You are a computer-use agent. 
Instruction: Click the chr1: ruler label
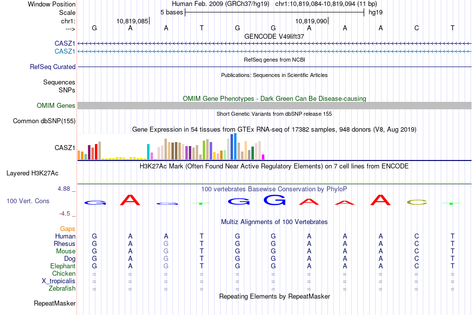coord(68,21)
